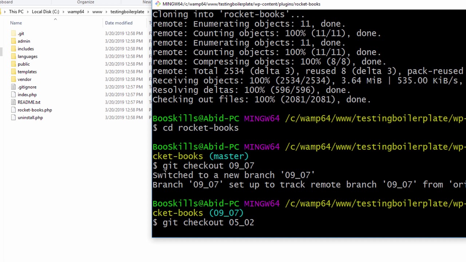Viewport: 466px width, 262px height.
Task: Select the uninstall.php file icon
Action: coord(13,118)
